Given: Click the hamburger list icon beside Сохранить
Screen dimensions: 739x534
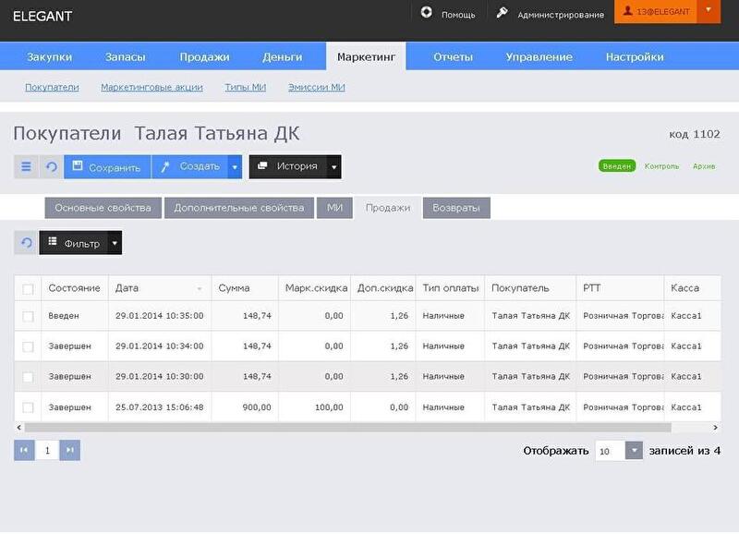Looking at the screenshot, I should [26, 167].
